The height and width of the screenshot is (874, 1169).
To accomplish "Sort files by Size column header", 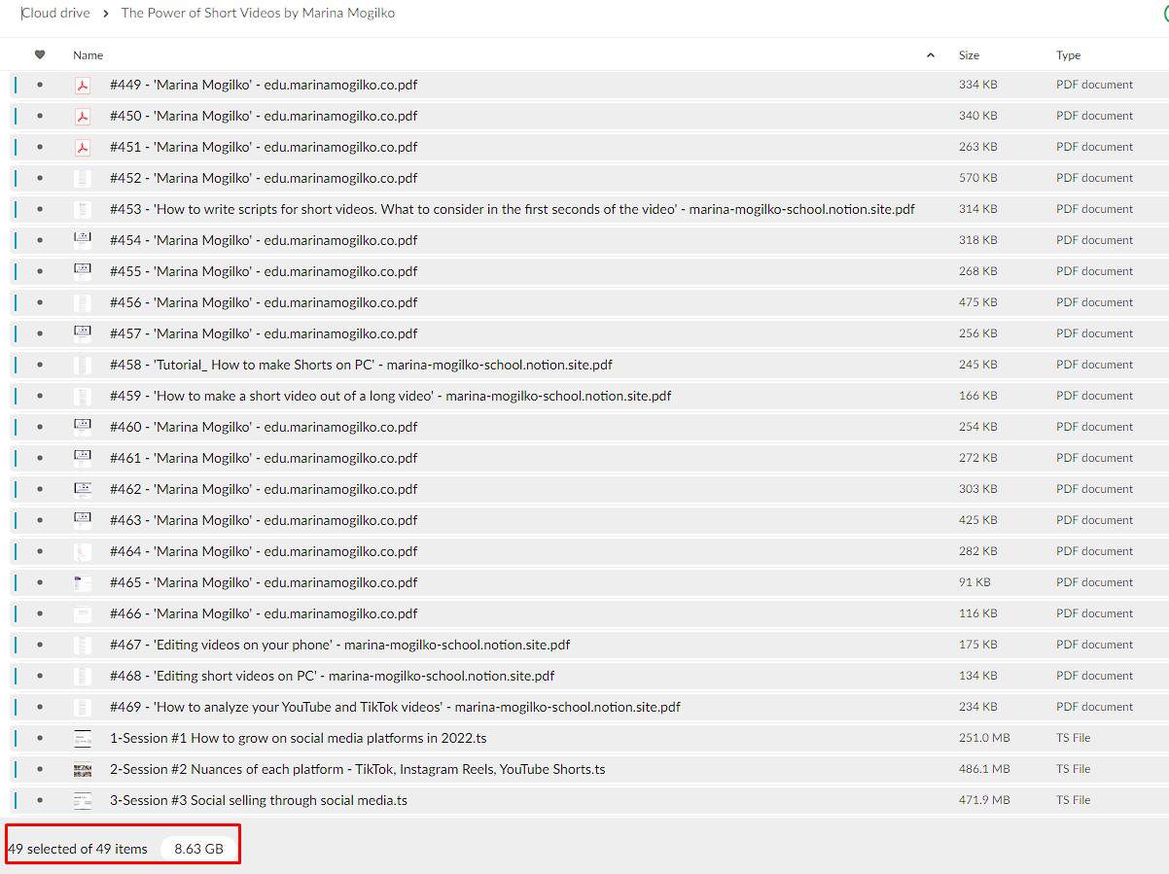I will click(969, 55).
